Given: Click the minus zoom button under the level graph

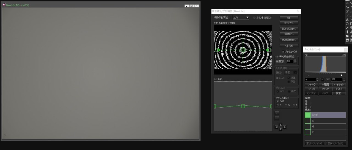Looking at the screenshot, I should [277, 118].
